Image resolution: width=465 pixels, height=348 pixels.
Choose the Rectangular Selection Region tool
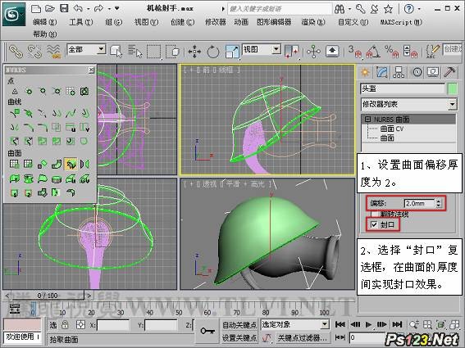(x=153, y=52)
